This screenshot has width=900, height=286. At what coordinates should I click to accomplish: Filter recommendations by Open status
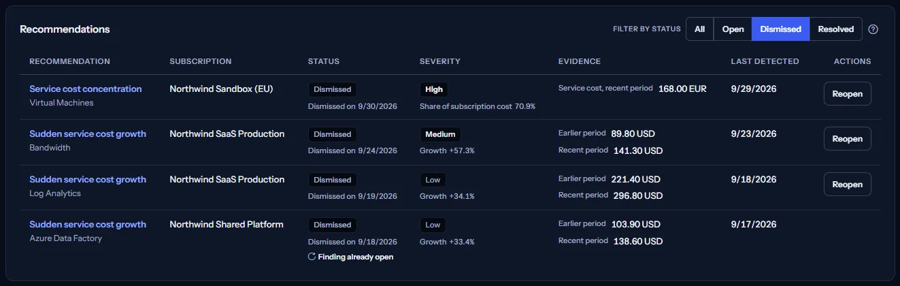tap(733, 29)
